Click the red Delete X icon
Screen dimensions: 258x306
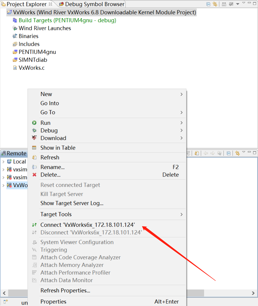[x=34, y=175]
